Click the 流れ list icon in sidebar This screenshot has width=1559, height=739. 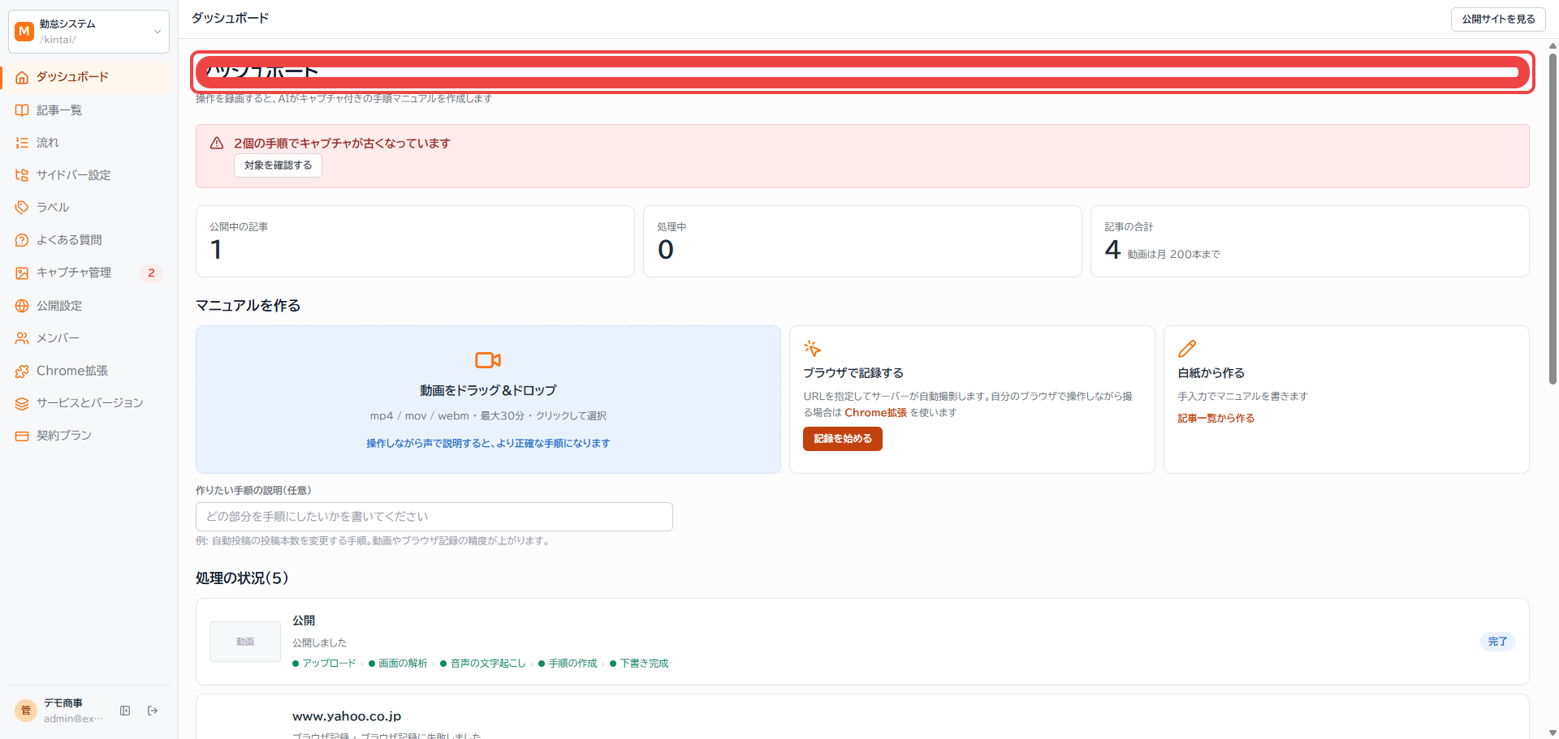coord(22,143)
